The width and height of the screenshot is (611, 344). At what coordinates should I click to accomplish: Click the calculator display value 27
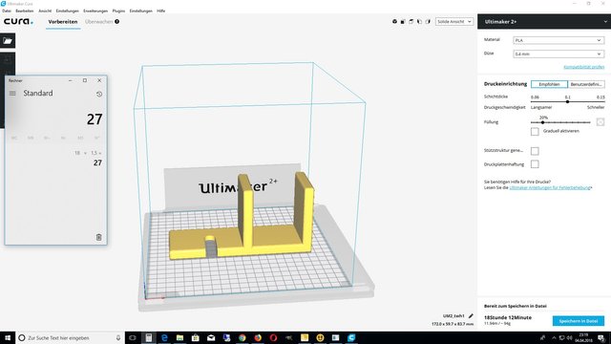(95, 119)
